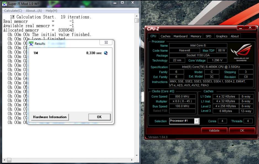
Task: Click the Specification field showing i5-4690K
Action: click(211, 67)
